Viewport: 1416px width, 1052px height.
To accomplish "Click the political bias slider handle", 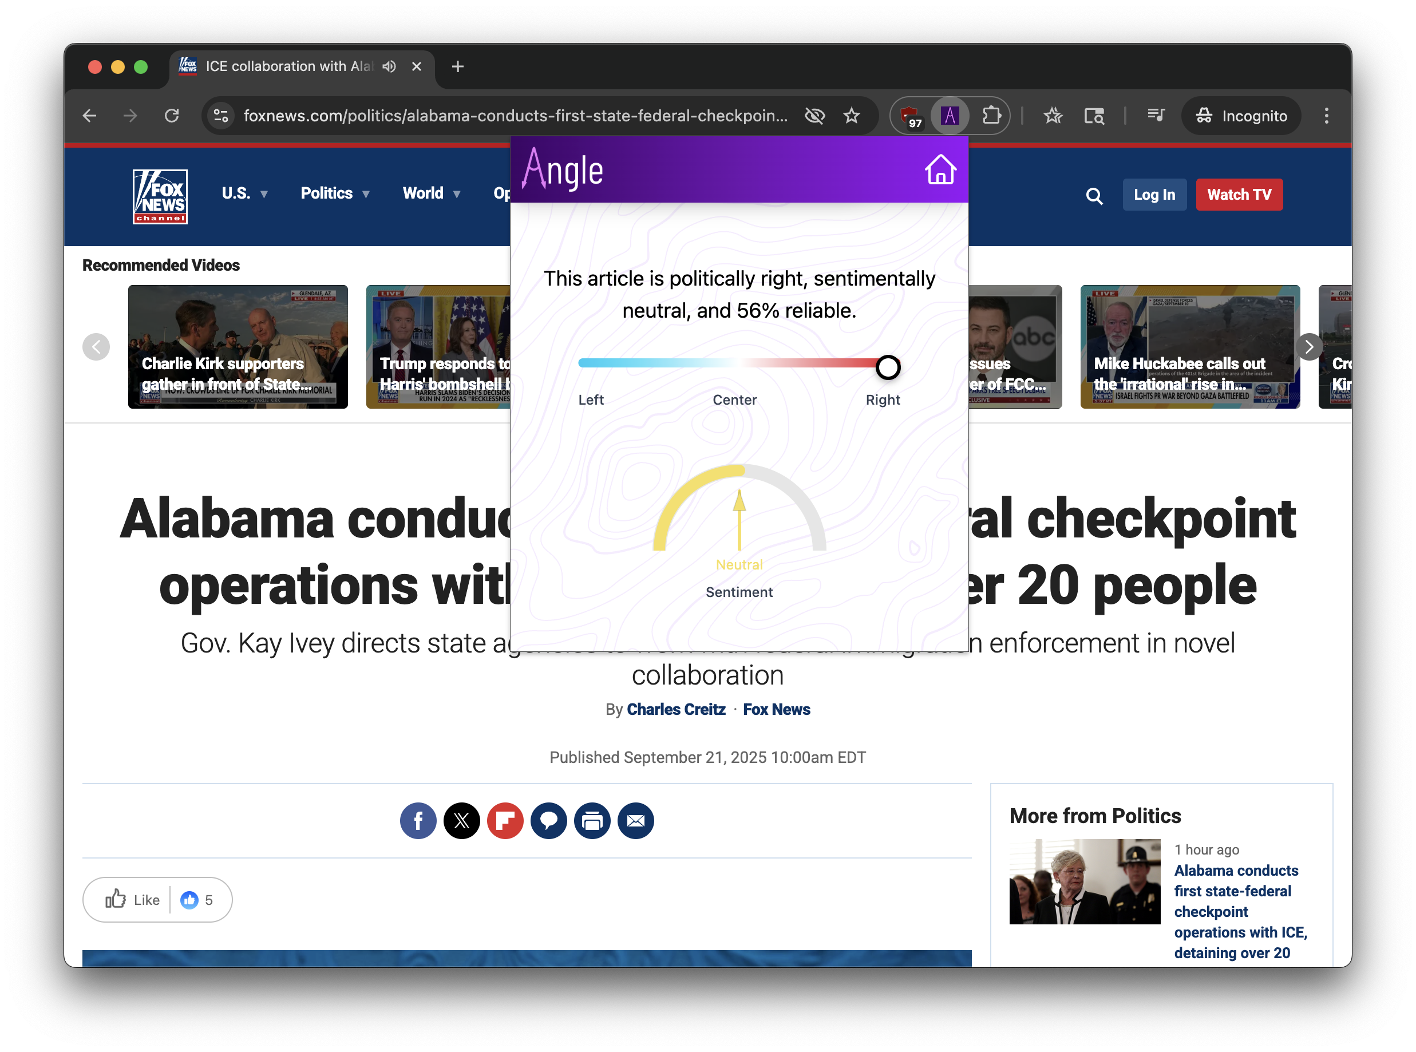I will [888, 367].
